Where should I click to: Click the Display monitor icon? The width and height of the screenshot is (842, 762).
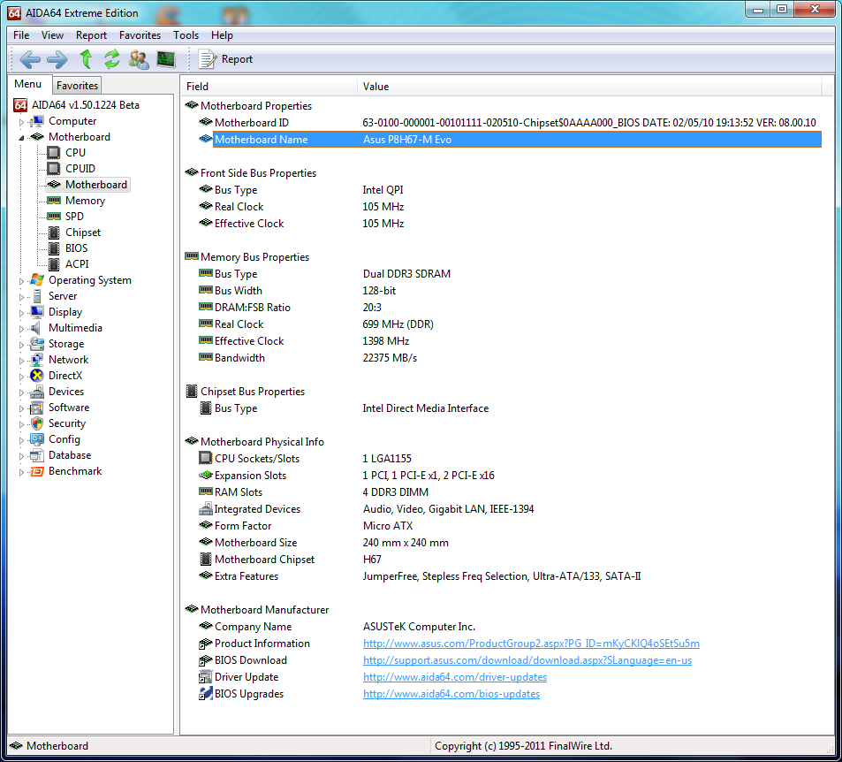(x=37, y=312)
